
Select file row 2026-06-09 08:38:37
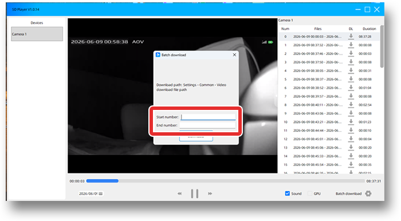tap(329, 79)
